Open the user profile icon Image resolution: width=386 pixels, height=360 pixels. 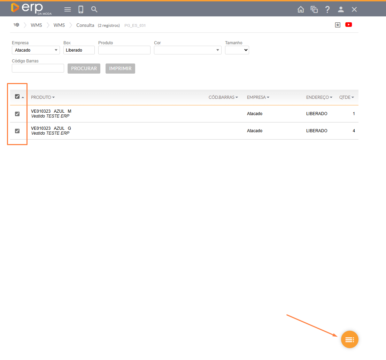point(341,9)
